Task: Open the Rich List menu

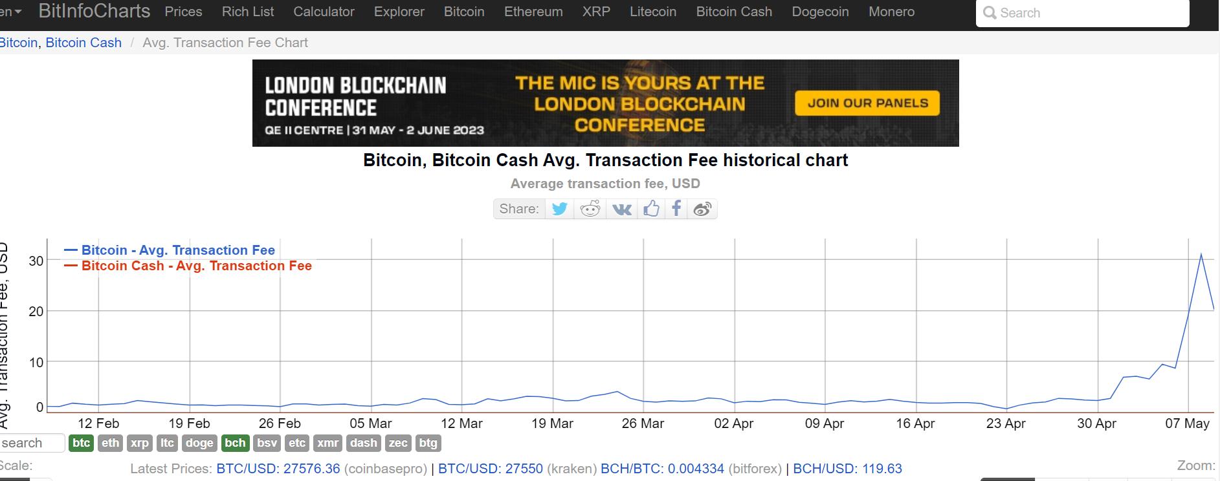Action: click(248, 12)
